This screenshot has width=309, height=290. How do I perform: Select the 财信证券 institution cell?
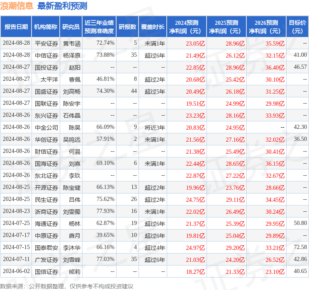point(46,151)
